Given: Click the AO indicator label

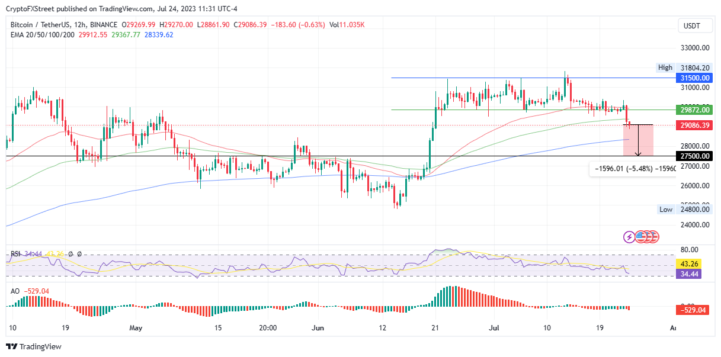Looking at the screenshot, I should (x=15, y=291).
